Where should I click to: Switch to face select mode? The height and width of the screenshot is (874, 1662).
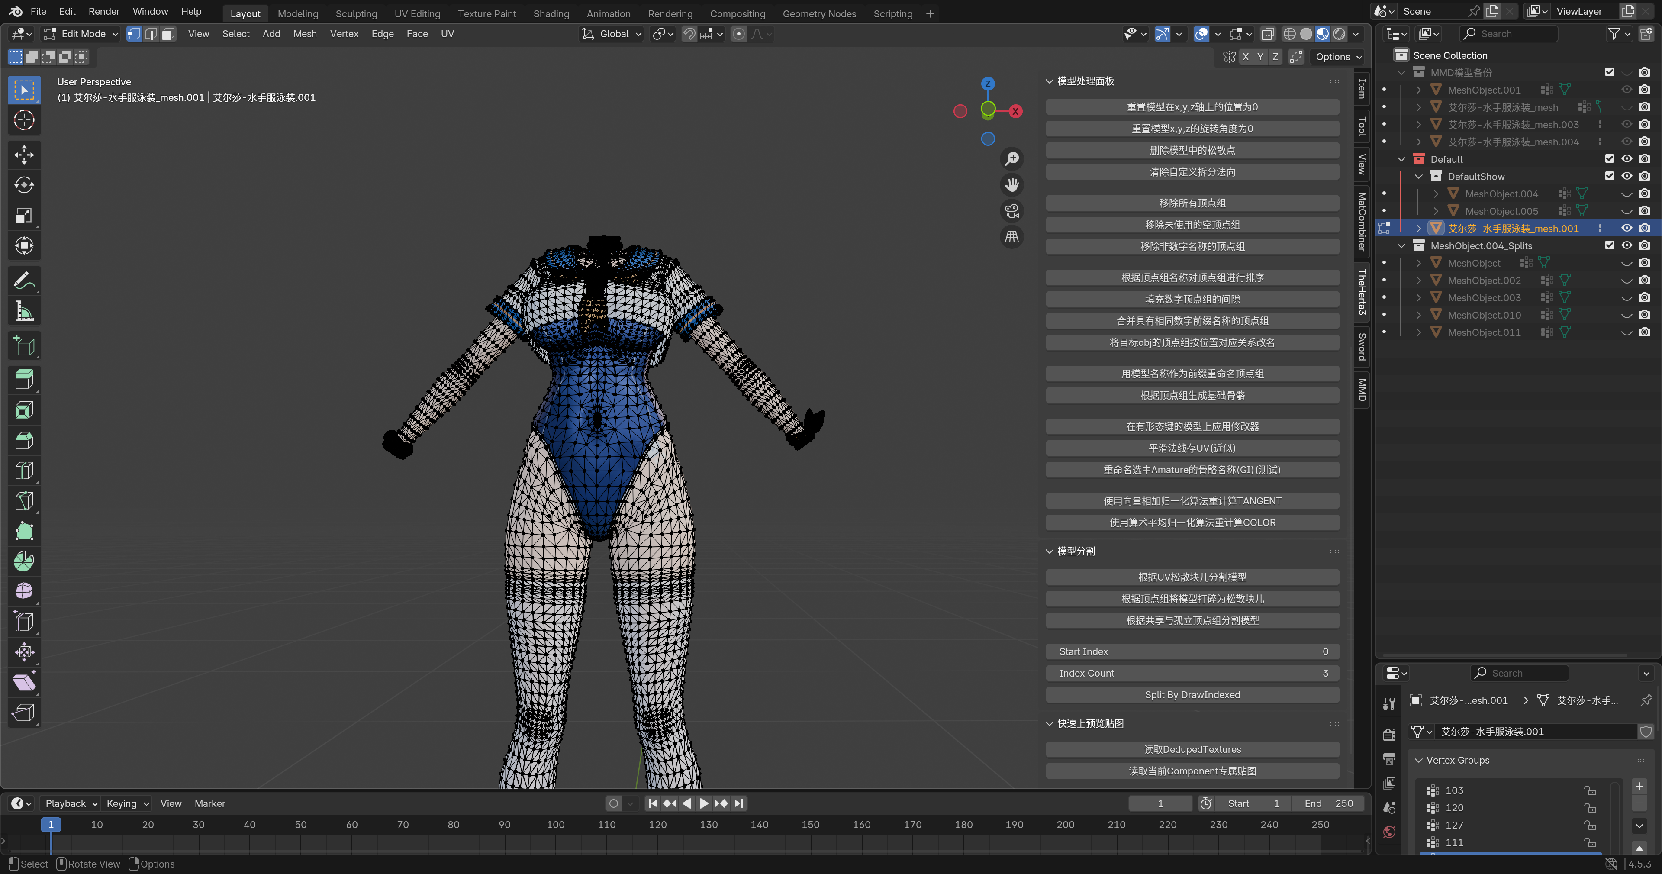[x=168, y=34]
